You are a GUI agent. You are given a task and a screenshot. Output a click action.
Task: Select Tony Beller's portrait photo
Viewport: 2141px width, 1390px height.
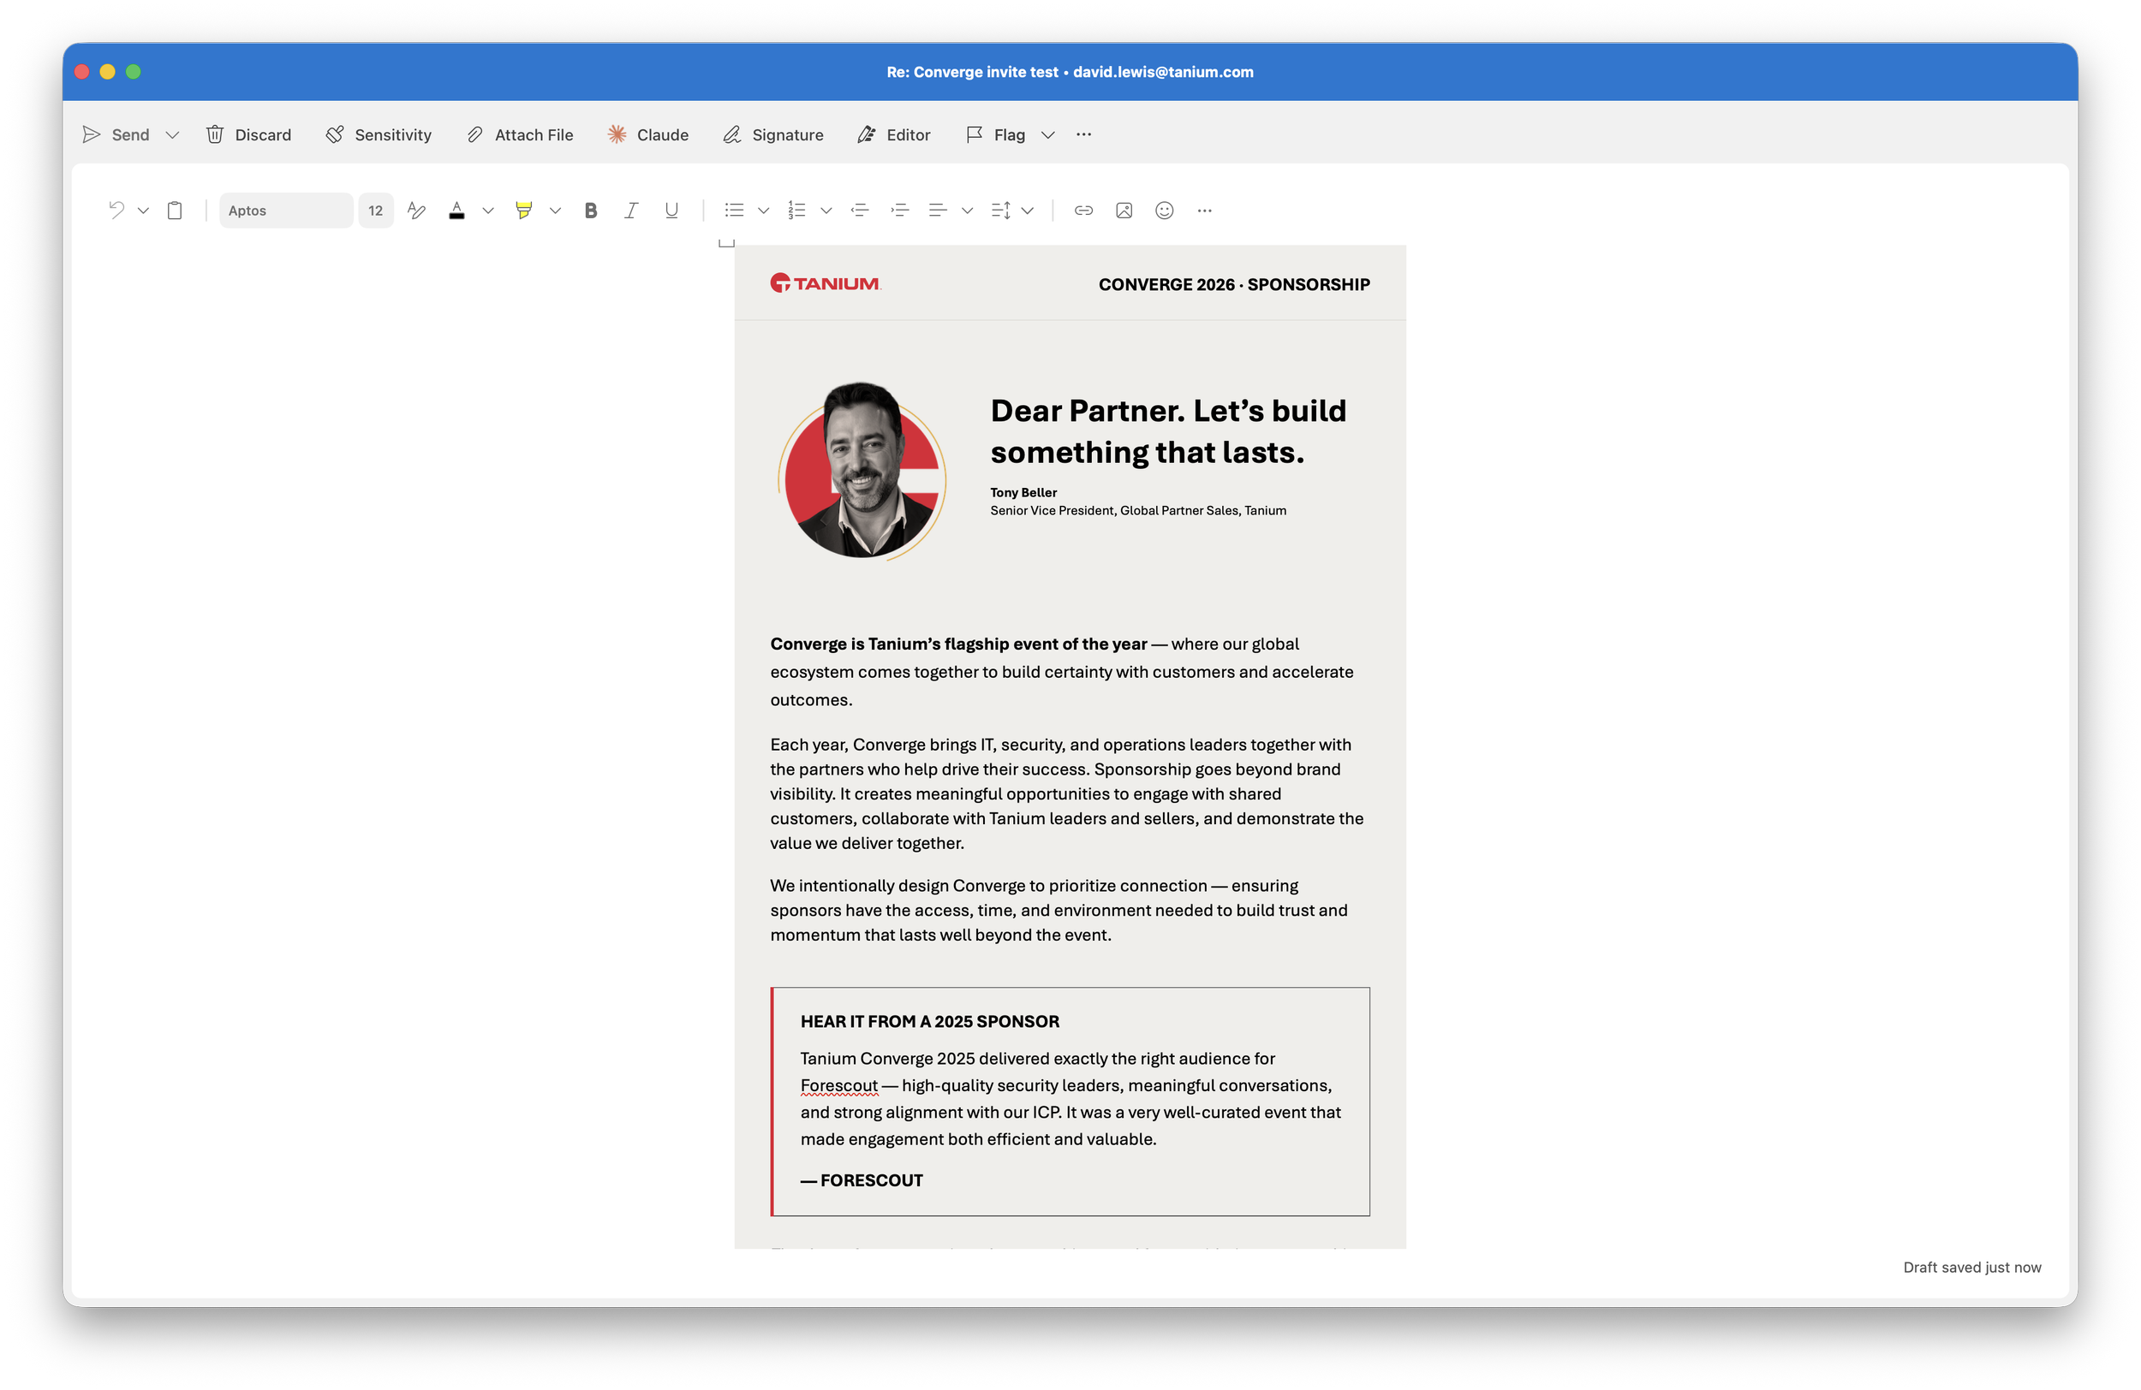pyautogui.click(x=862, y=470)
